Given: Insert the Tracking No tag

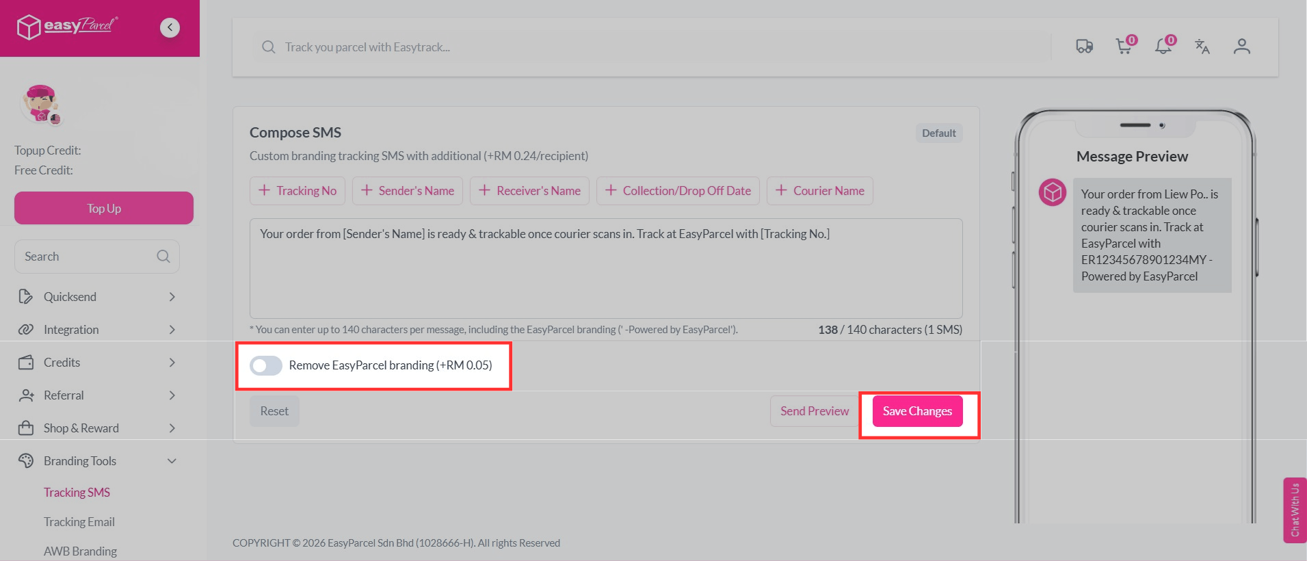Looking at the screenshot, I should (298, 191).
